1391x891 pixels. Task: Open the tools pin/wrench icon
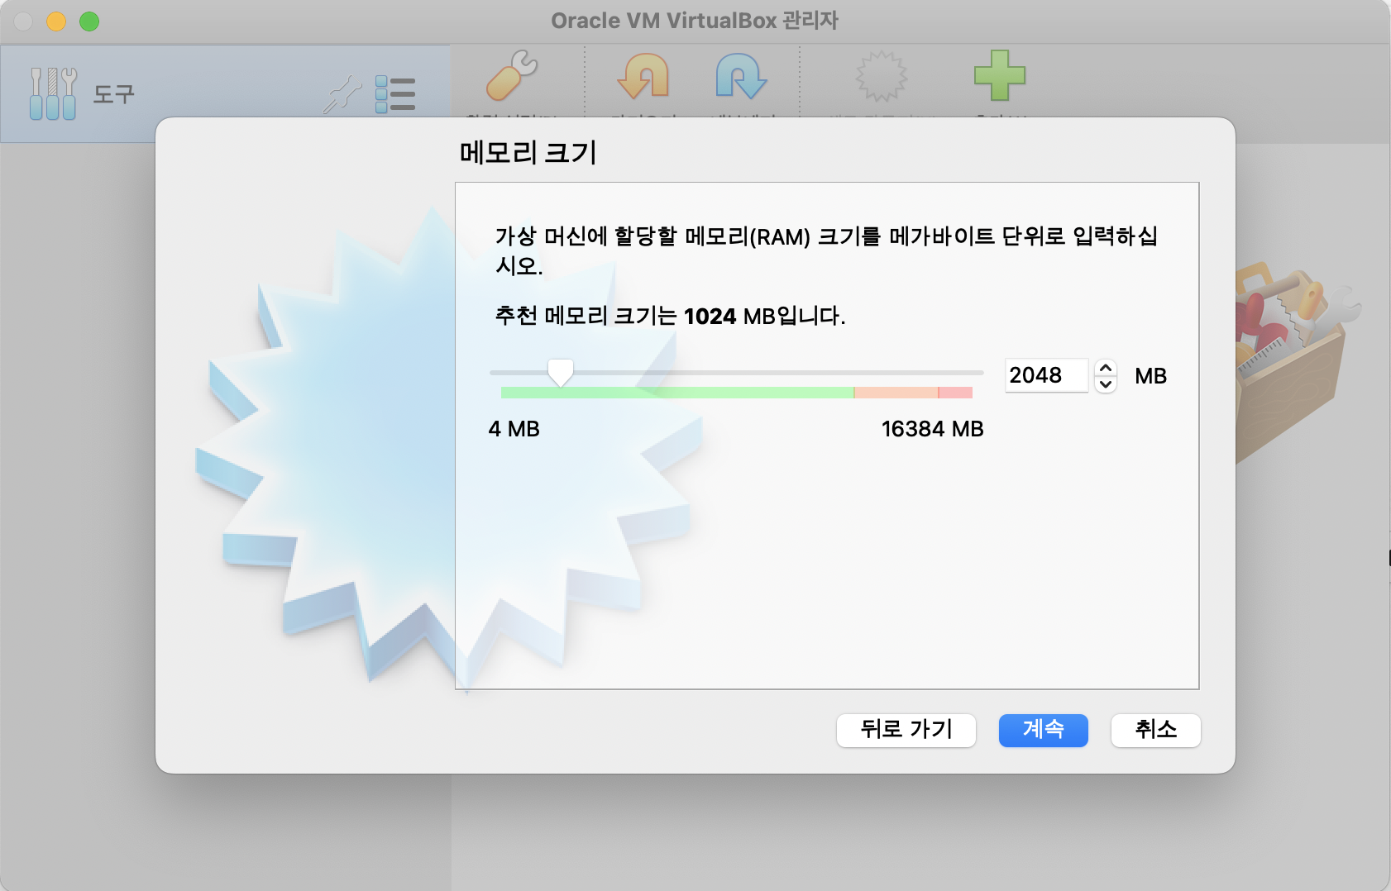[x=342, y=93]
